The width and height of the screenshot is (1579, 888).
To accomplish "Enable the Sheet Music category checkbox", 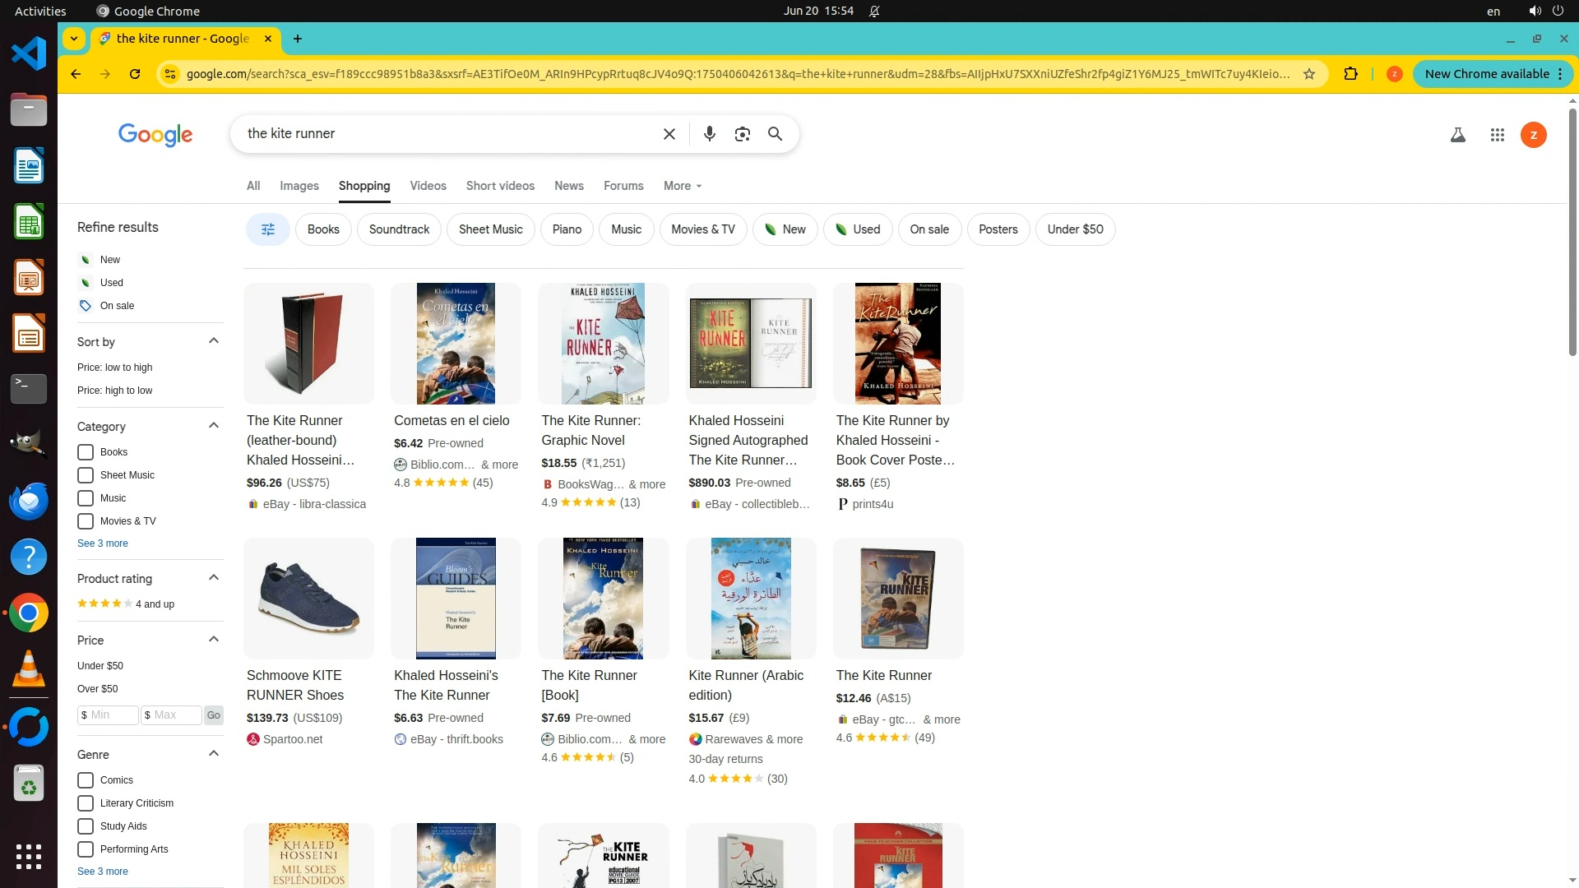I will coord(86,475).
